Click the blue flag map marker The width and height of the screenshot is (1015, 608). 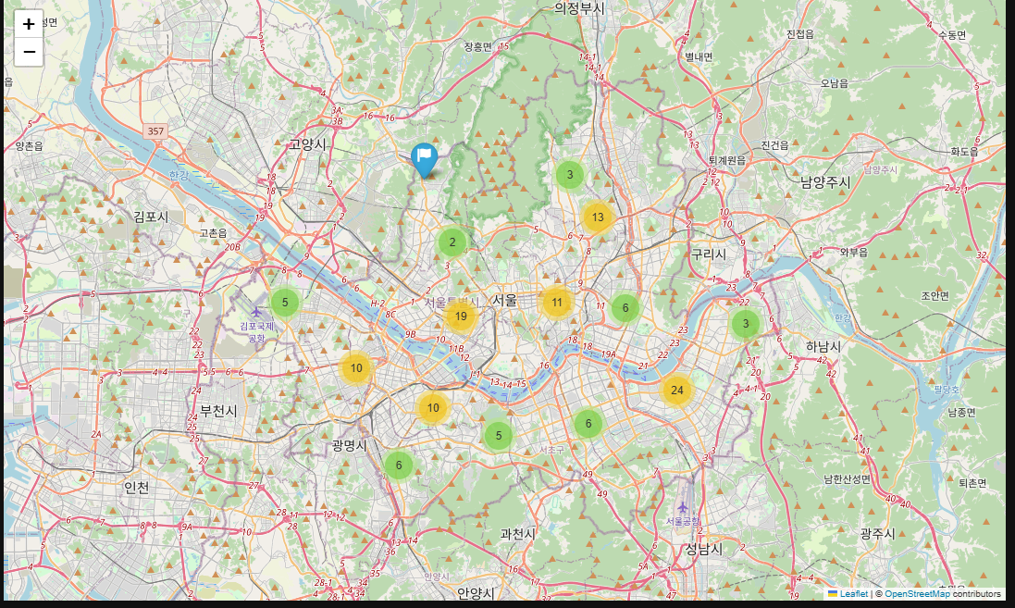(424, 161)
